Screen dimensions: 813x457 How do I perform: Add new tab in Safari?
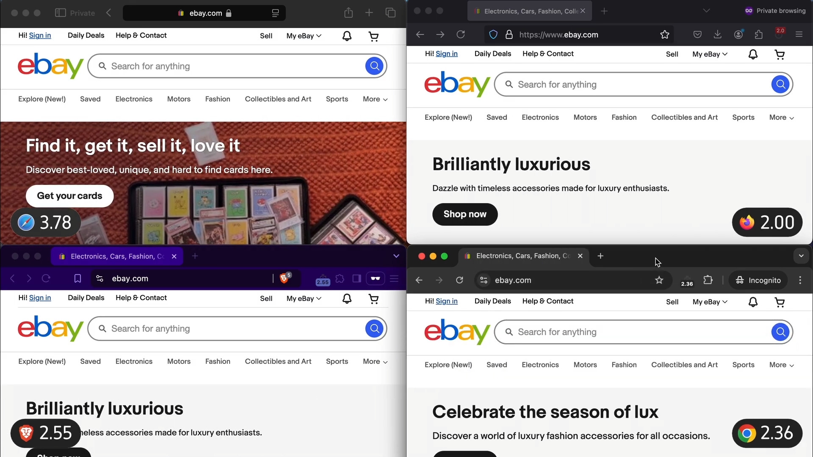tap(369, 13)
